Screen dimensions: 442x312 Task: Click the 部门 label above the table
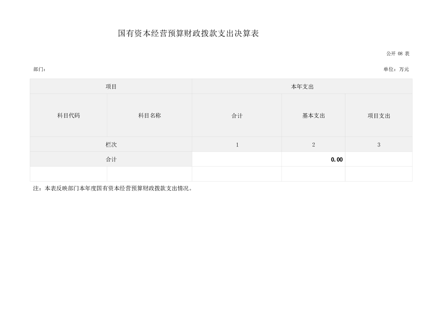coord(39,69)
